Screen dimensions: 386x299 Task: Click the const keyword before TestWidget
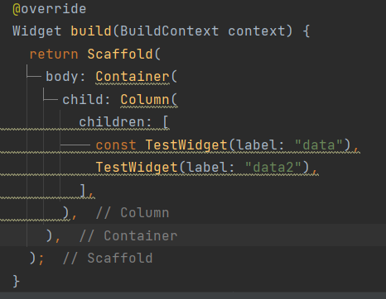tap(116, 145)
